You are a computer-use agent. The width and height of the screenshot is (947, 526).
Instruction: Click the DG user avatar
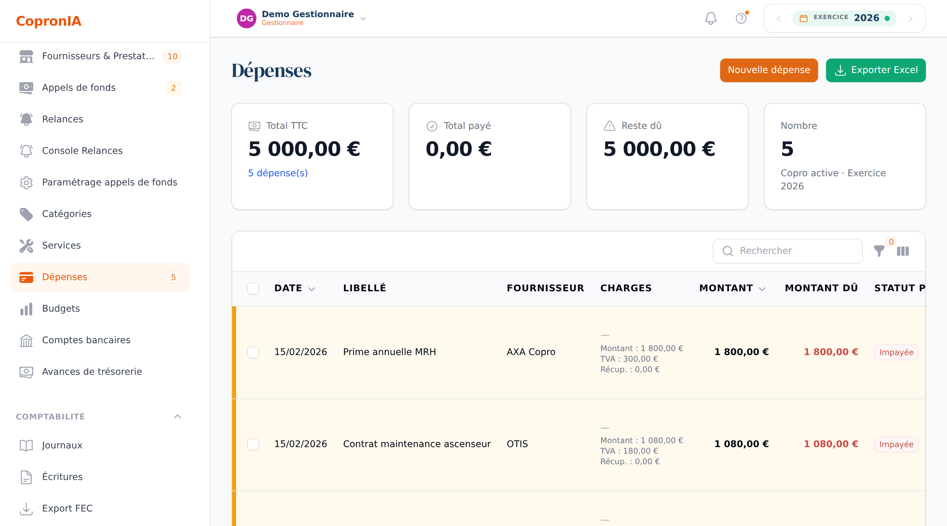(x=246, y=18)
